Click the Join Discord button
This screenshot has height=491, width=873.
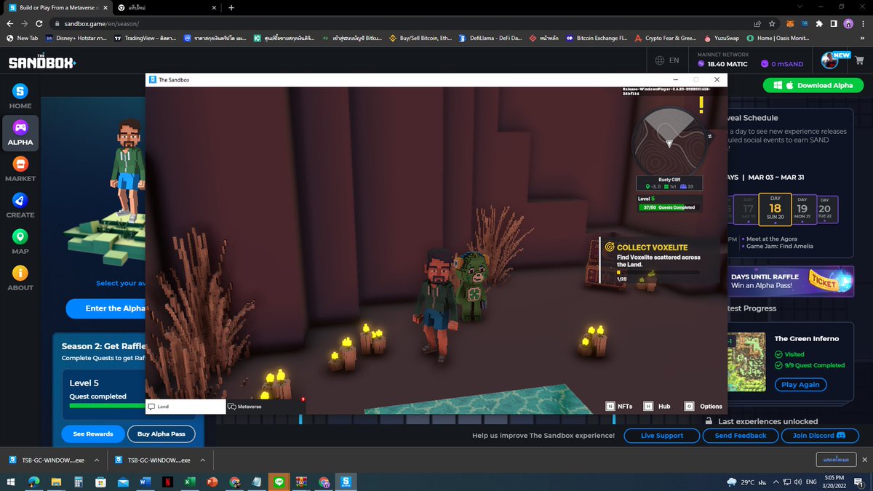(818, 435)
